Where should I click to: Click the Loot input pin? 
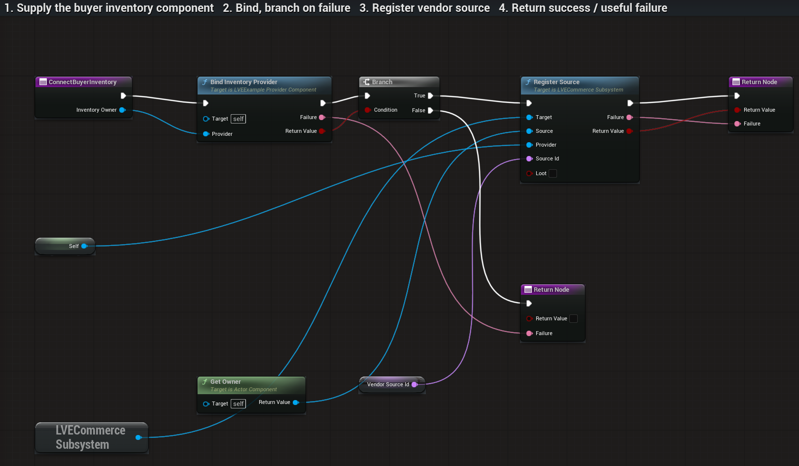coord(529,174)
